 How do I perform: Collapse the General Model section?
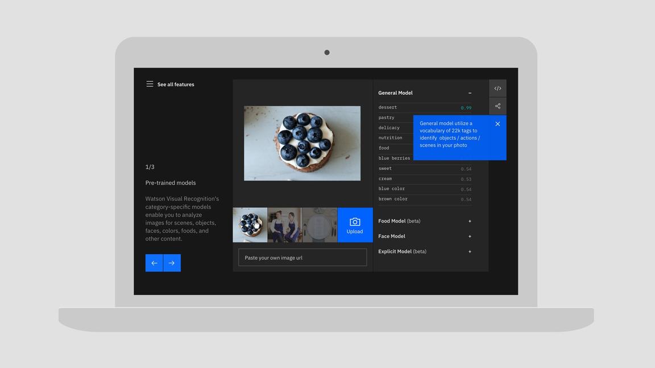pos(470,93)
